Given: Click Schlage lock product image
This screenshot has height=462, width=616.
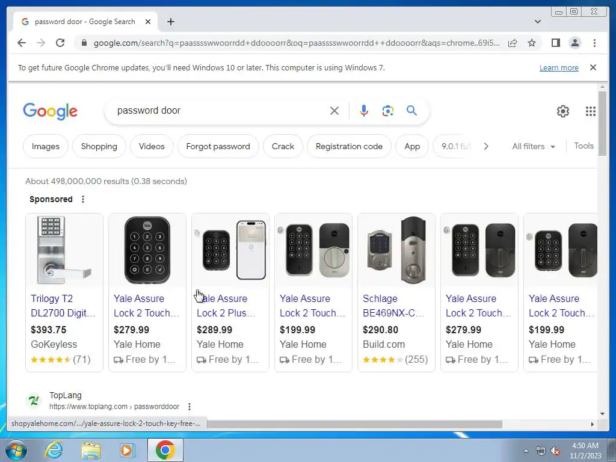Looking at the screenshot, I should (396, 250).
